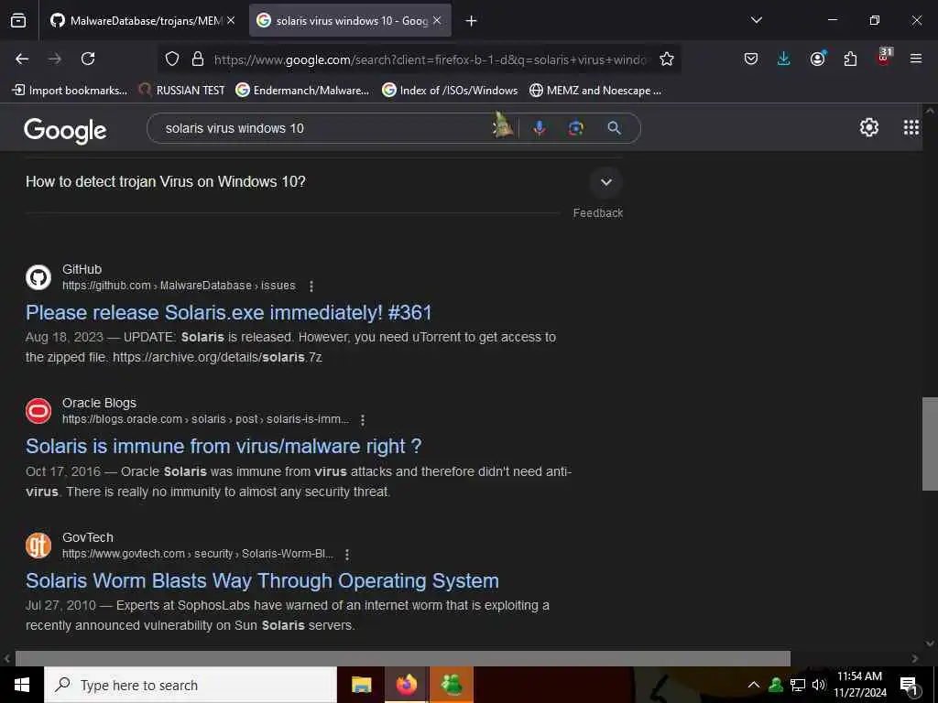
Task: Open the Firefox application hamburger menu
Action: tap(916, 59)
